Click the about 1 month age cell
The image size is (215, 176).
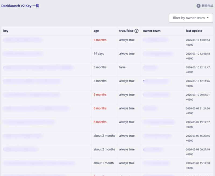tap(103, 163)
